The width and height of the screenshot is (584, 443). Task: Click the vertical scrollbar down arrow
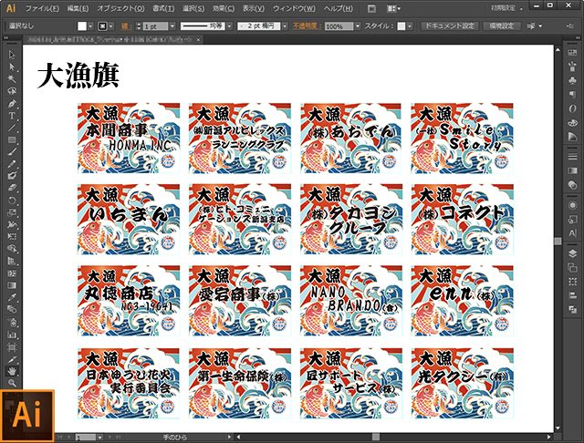pyautogui.click(x=558, y=428)
